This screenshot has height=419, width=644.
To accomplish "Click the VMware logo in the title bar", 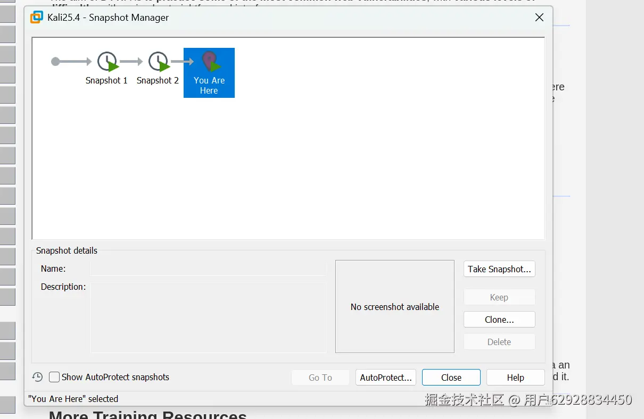I will coord(36,17).
